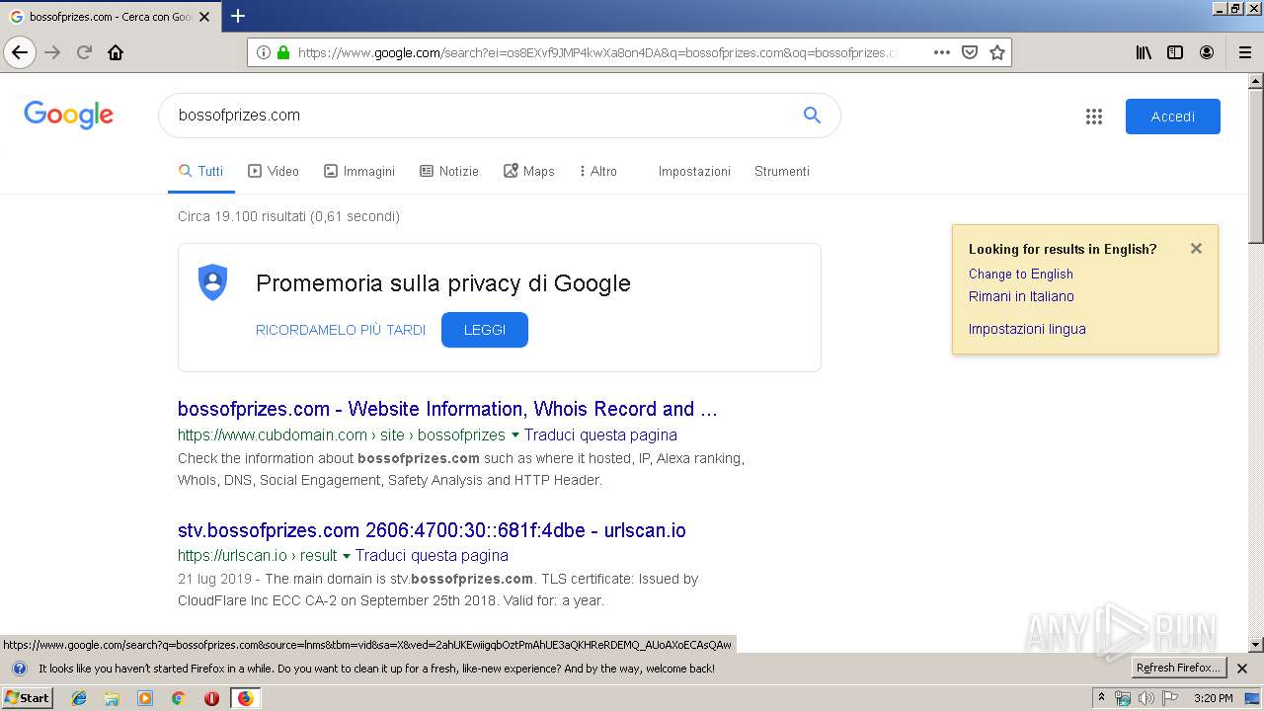
Task: Click the Google logo
Action: pos(69,115)
